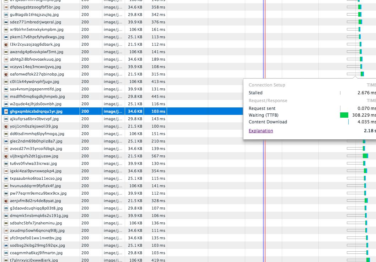
Task: Click the file icon of pkem17v6hpcfyhydkwgs.jpg
Action: [x=6, y=37]
